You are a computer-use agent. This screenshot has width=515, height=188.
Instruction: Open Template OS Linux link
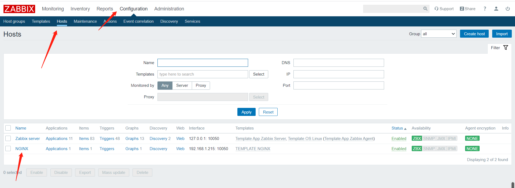(x=305, y=139)
